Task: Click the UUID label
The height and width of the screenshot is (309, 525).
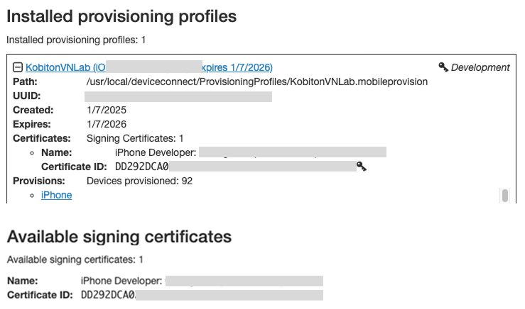Action: click(27, 96)
